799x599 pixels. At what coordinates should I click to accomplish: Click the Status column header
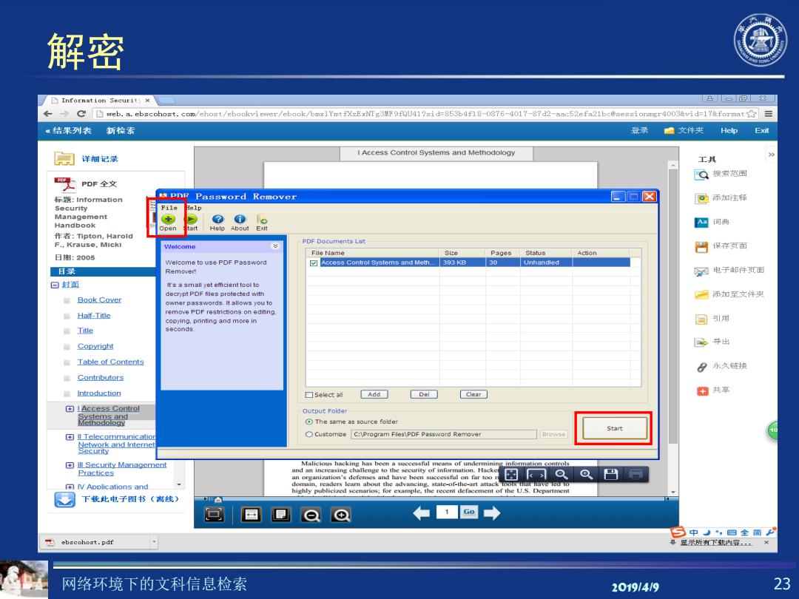pyautogui.click(x=546, y=253)
